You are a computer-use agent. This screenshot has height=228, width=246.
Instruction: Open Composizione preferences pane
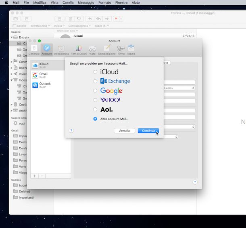click(107, 50)
